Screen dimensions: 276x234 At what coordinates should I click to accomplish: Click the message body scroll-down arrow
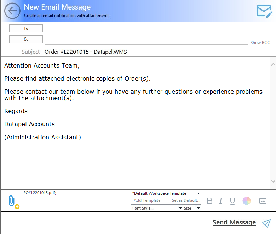click(x=273, y=181)
